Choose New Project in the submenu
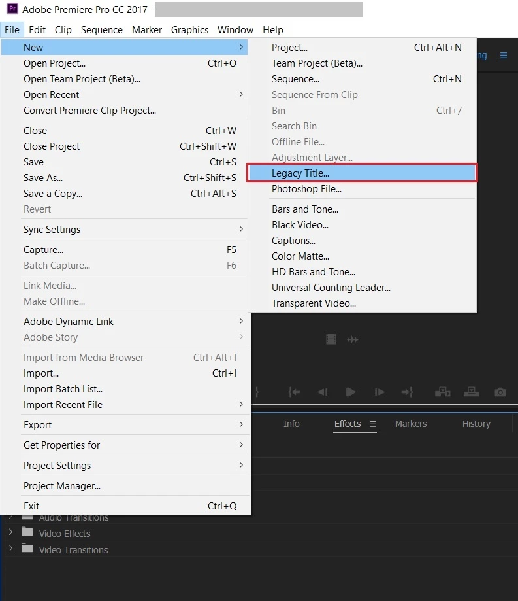 coord(362,48)
